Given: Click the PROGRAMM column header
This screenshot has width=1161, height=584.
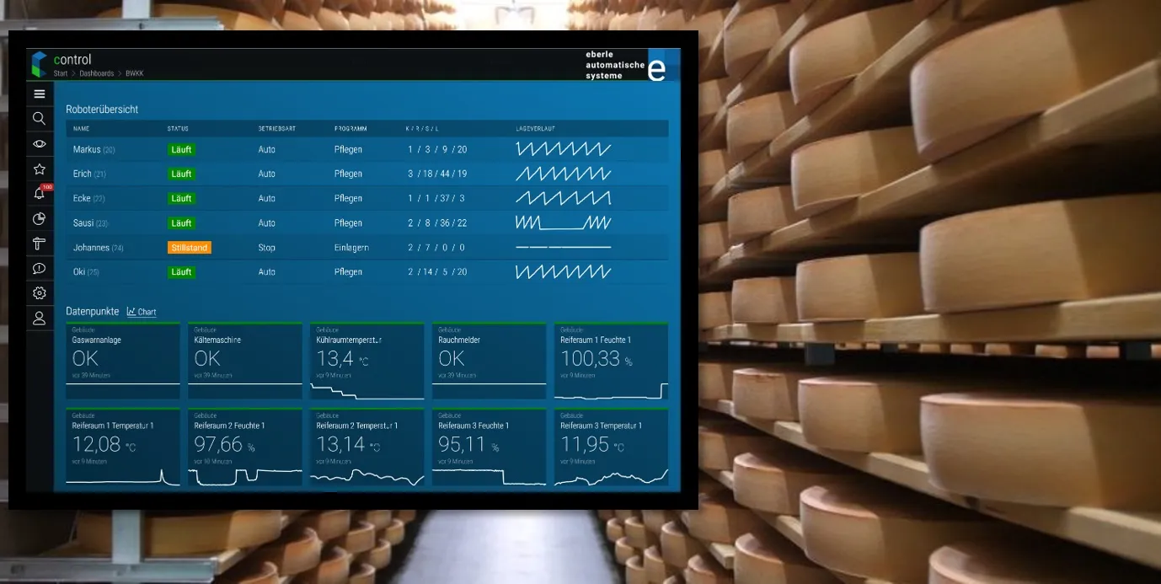Looking at the screenshot, I should (350, 129).
